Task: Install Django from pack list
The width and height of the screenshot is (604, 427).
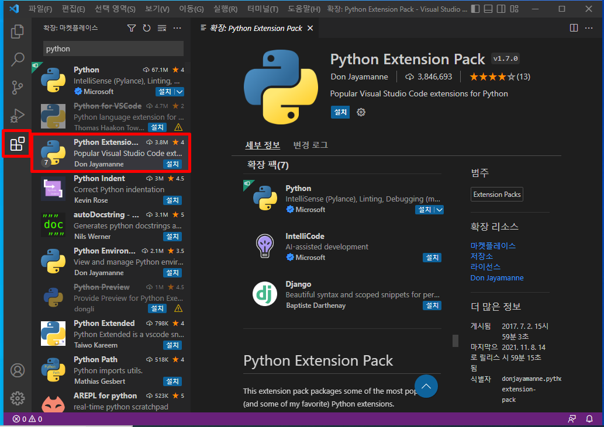Action: pyautogui.click(x=432, y=306)
